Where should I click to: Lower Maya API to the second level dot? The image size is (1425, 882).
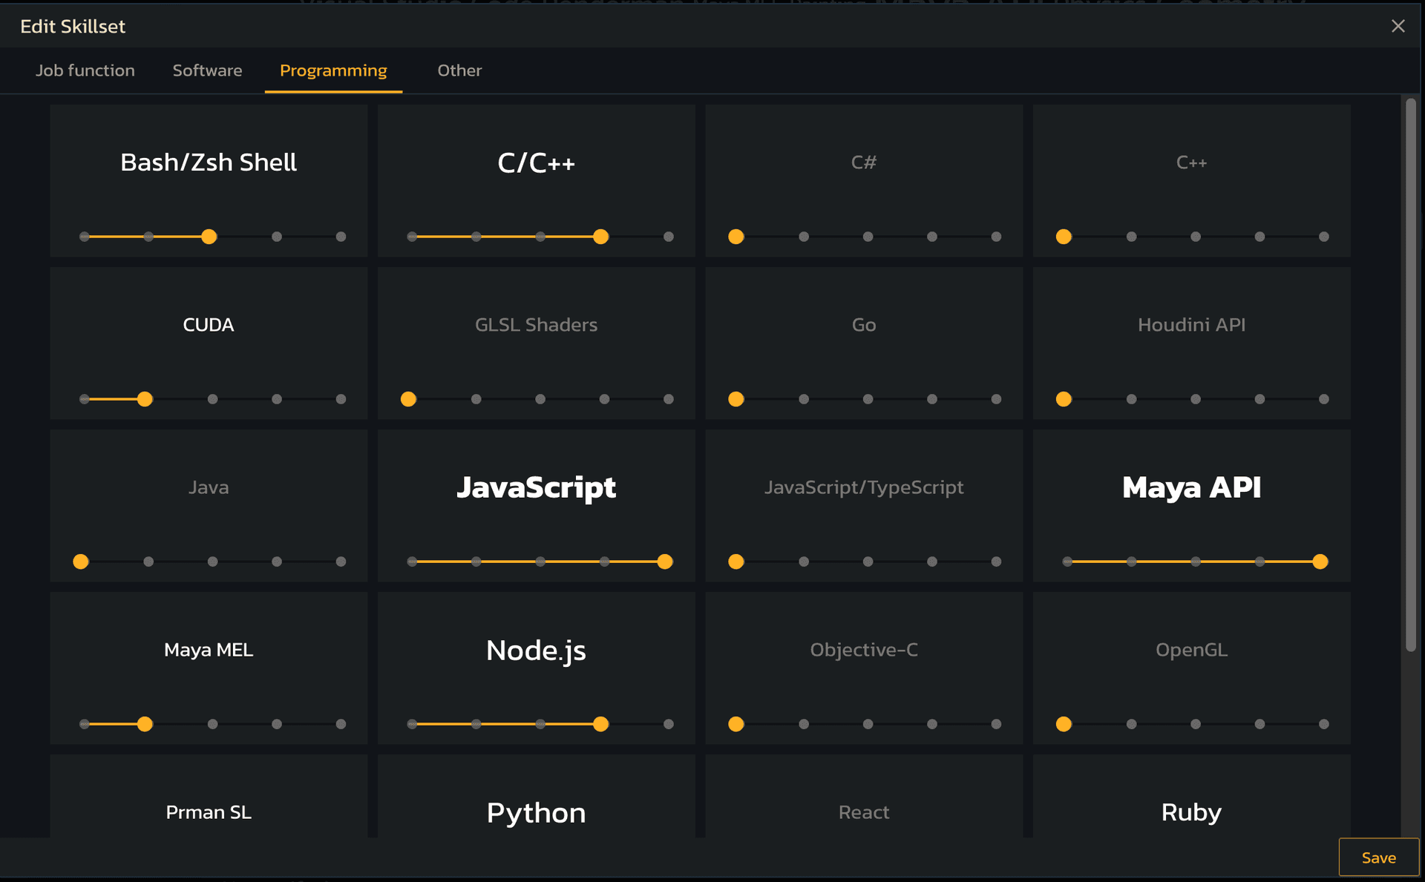point(1131,562)
